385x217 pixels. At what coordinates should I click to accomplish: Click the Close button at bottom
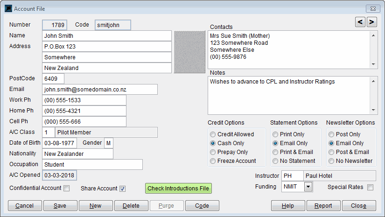(359, 206)
